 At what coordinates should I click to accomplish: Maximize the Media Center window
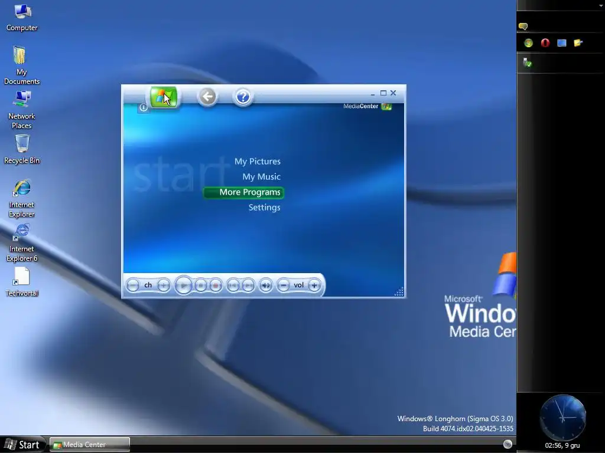point(383,93)
